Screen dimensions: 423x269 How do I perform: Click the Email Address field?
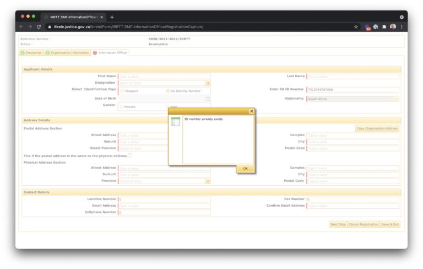tap(164, 206)
